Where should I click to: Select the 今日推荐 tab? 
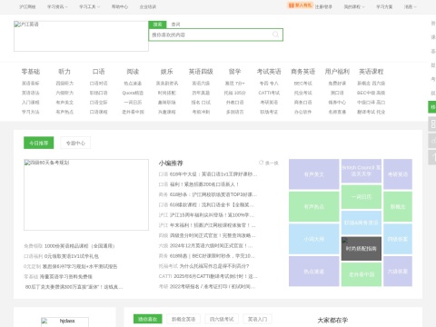click(x=39, y=143)
